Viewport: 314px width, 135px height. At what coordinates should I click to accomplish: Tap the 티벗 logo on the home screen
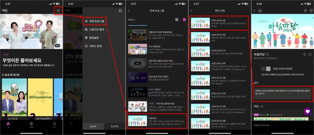pos(5,10)
